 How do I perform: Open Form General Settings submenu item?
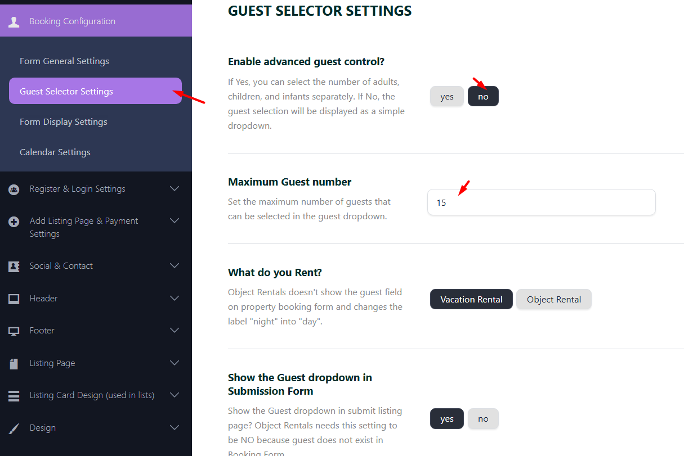[x=64, y=61]
